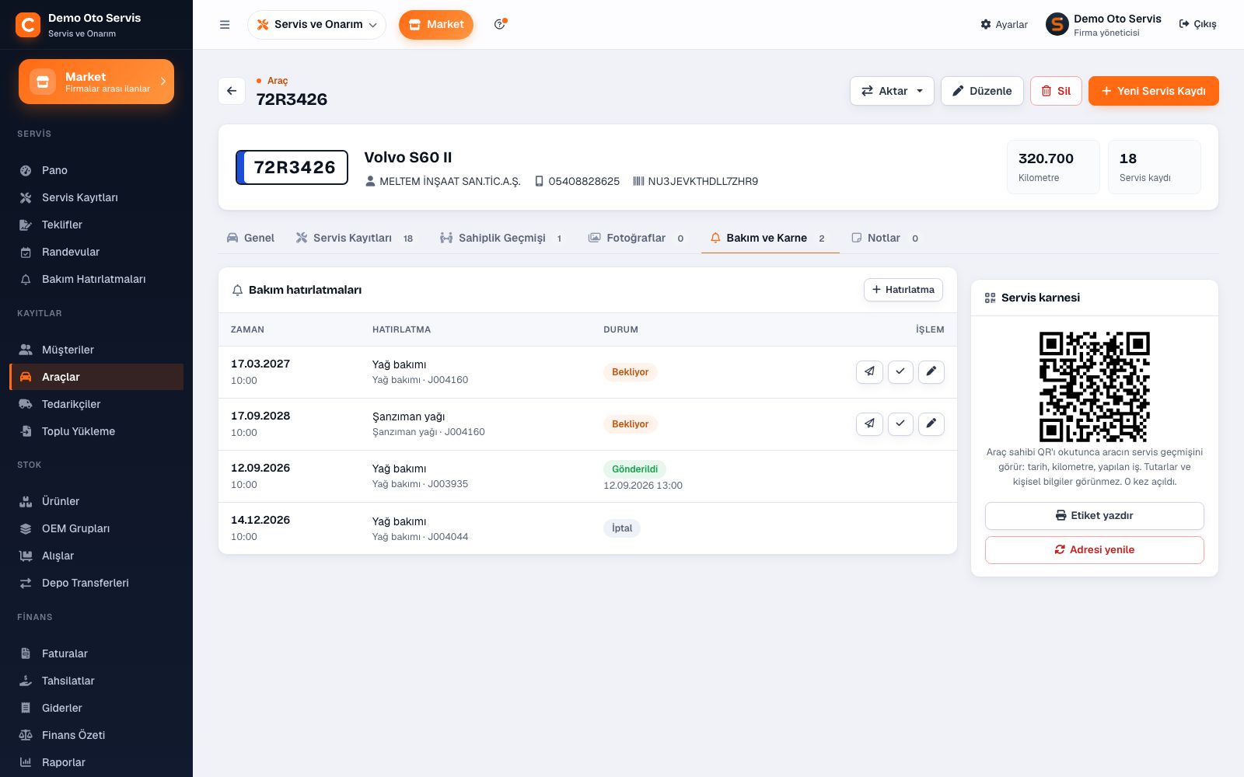The height and width of the screenshot is (777, 1244).
Task: Edit the Şanzıman yağı reminder
Action: tap(931, 424)
